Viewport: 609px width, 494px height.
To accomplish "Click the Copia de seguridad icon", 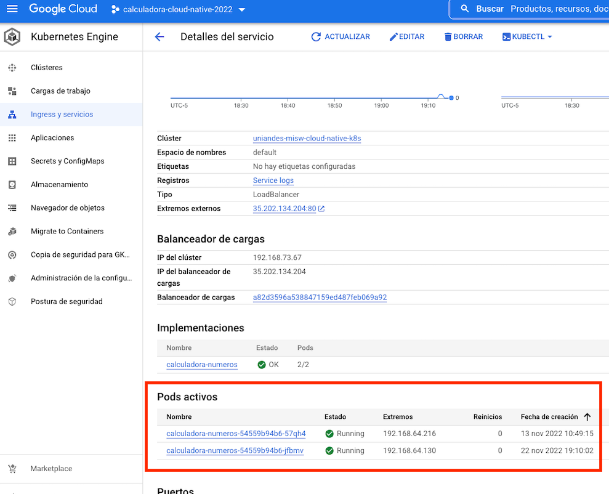I will click(12, 255).
